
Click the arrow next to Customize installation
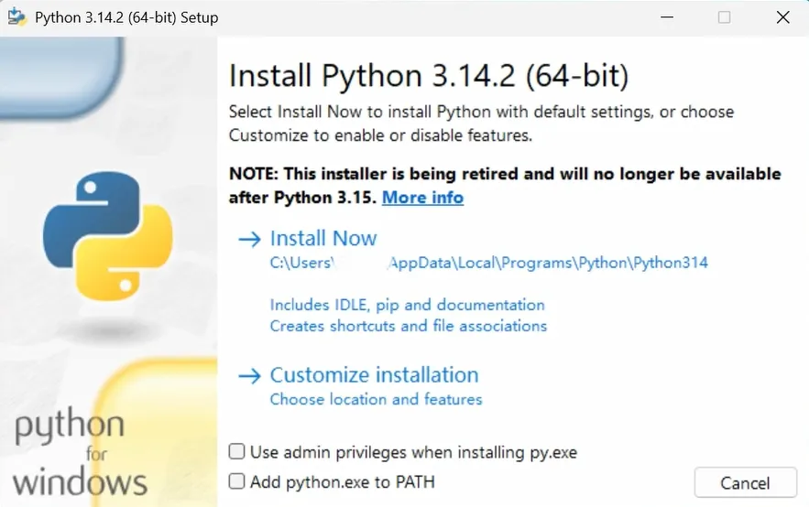coord(249,375)
